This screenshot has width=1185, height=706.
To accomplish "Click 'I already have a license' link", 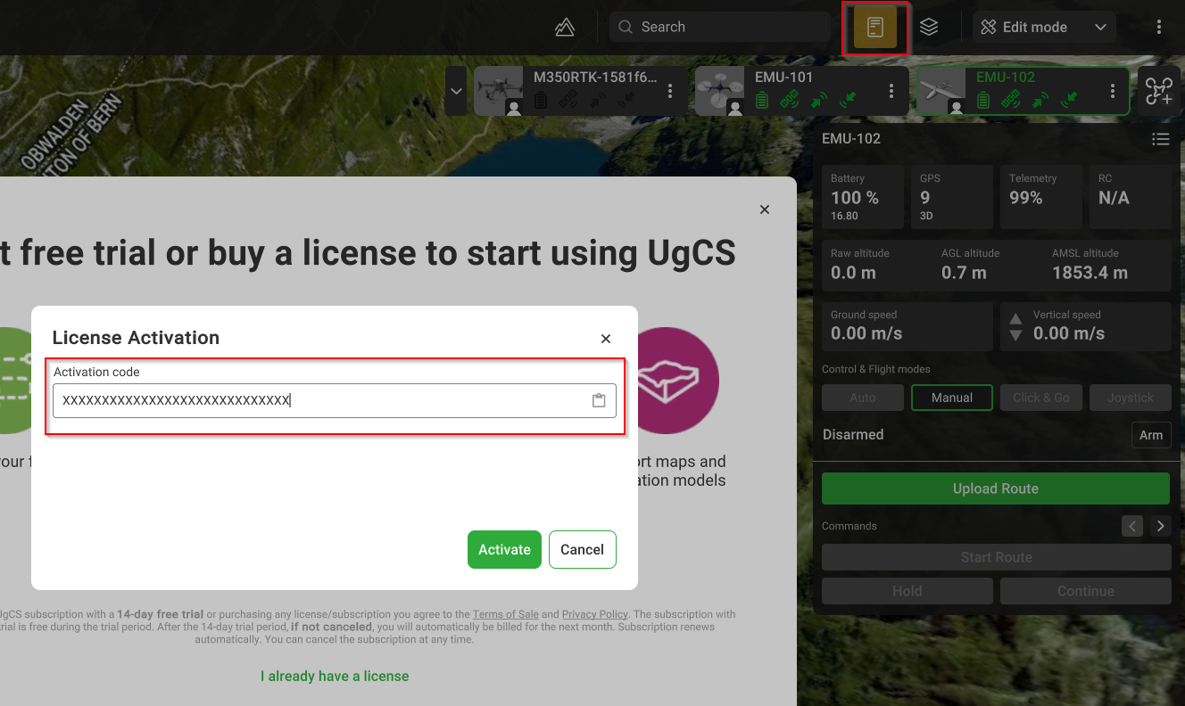I will point(335,677).
